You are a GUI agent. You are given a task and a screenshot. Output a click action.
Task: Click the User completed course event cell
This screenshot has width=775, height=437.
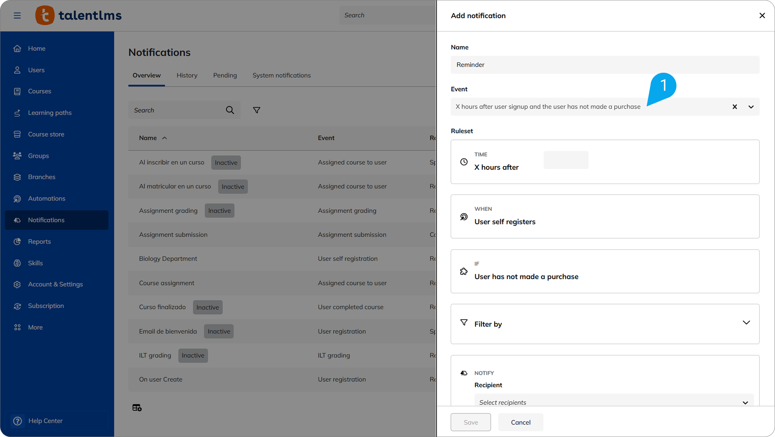pyautogui.click(x=350, y=307)
